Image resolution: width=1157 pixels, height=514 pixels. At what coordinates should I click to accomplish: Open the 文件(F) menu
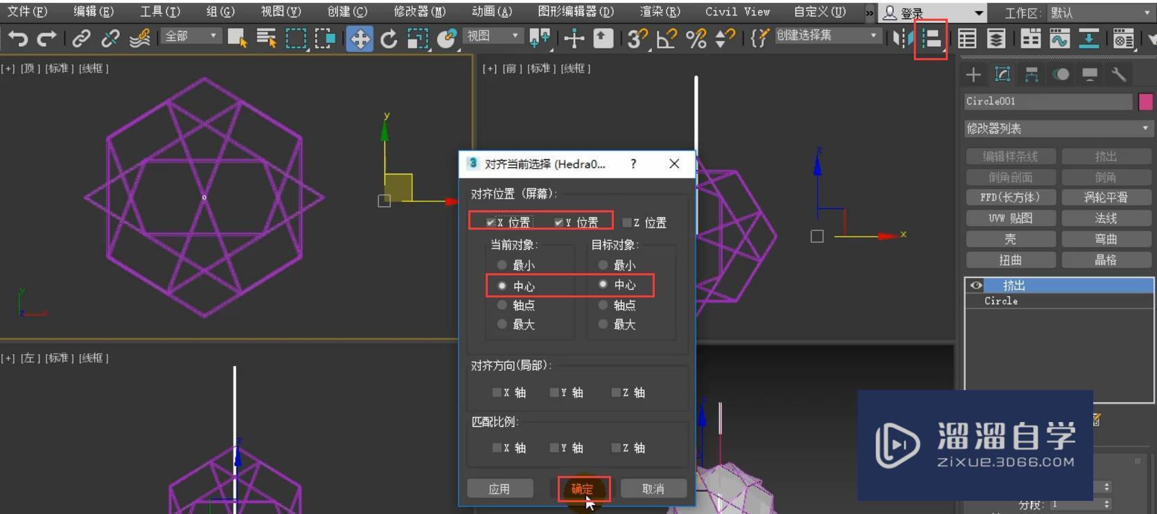click(28, 12)
